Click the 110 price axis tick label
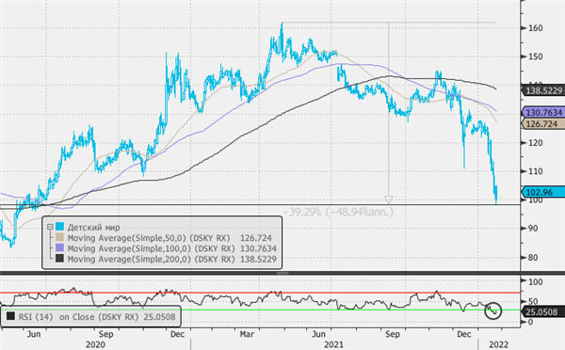The height and width of the screenshot is (350, 565). point(536,171)
